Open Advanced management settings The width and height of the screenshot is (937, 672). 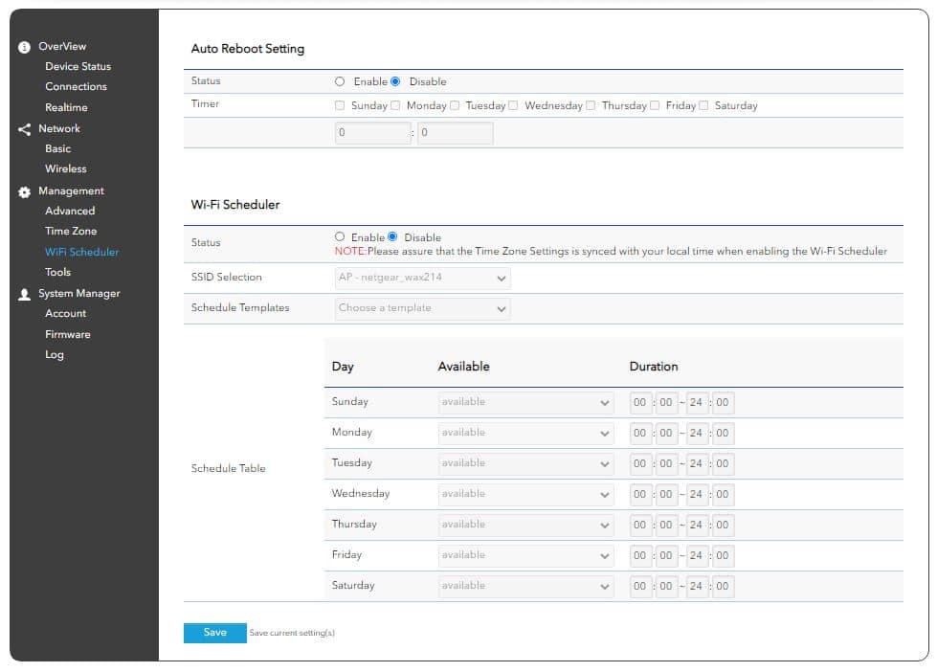pos(70,211)
